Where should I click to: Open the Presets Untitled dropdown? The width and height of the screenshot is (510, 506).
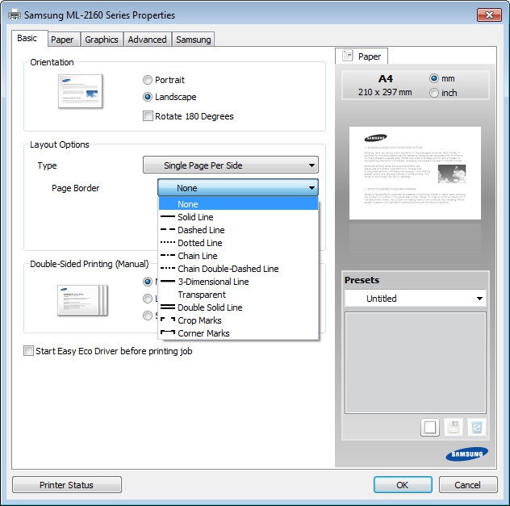[x=415, y=299]
